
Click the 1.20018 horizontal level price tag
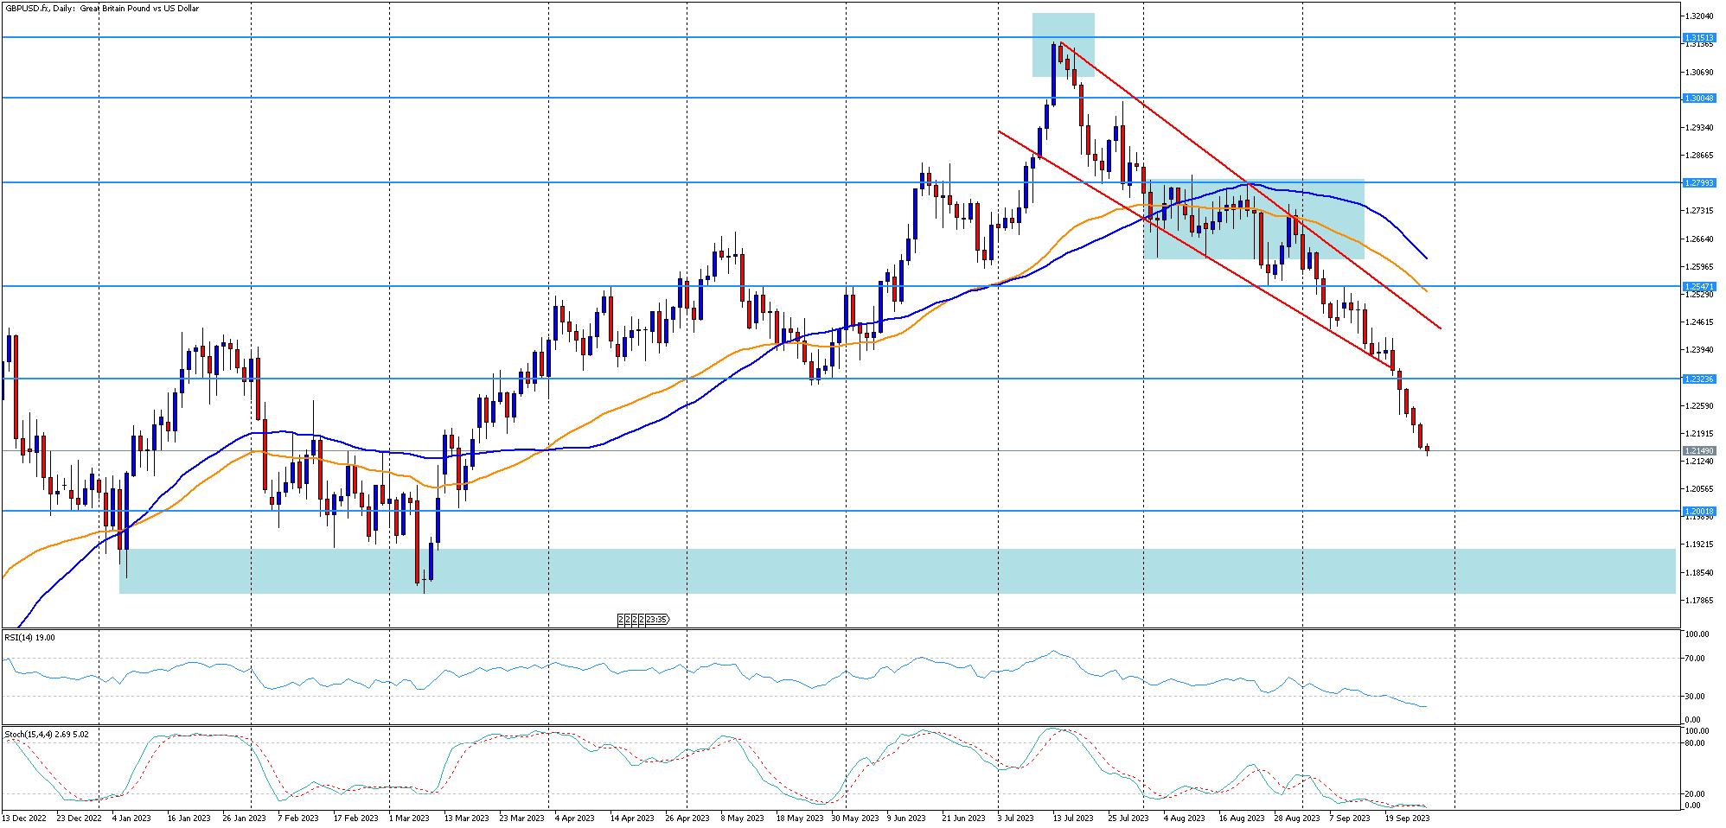(1698, 512)
